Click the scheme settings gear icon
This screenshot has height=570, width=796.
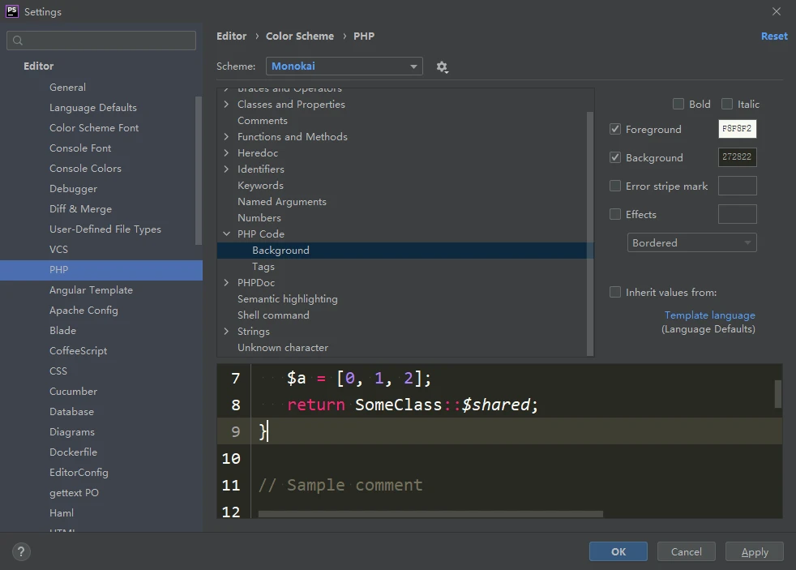pos(442,66)
